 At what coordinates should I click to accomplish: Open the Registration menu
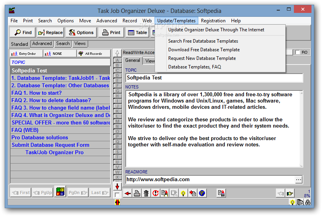213,21
